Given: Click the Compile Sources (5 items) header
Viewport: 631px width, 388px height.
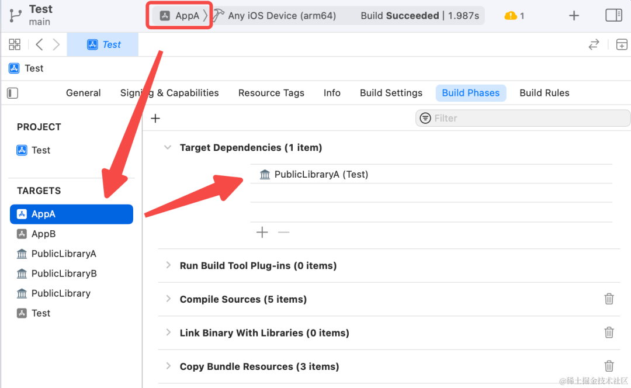Looking at the screenshot, I should tap(243, 299).
